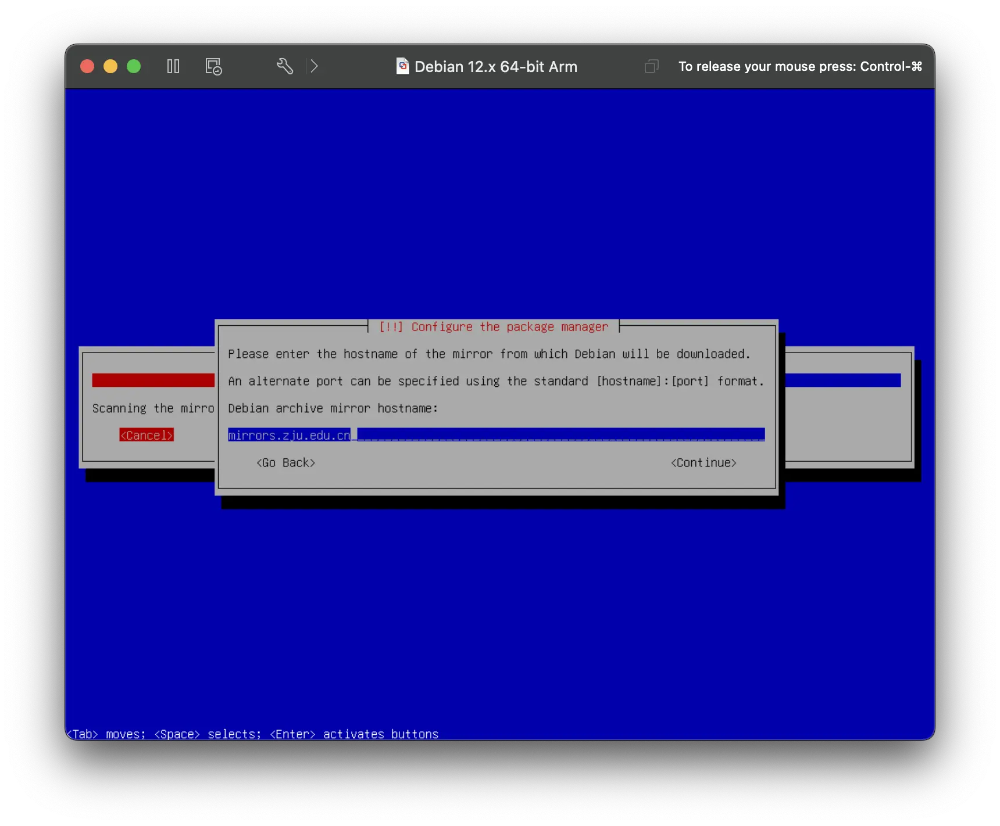Open virtual machine settings via the wrench icon
The width and height of the screenshot is (1000, 826).
pyautogui.click(x=285, y=66)
